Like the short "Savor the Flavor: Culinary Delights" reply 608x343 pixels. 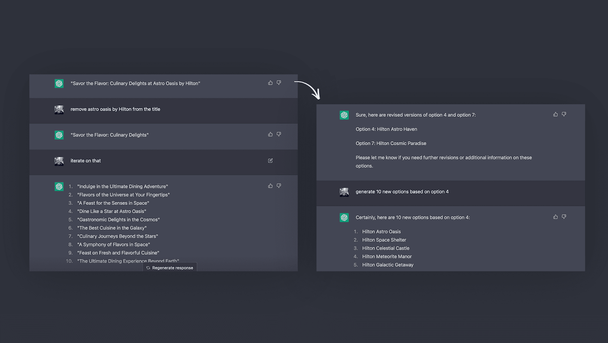pos(270,134)
